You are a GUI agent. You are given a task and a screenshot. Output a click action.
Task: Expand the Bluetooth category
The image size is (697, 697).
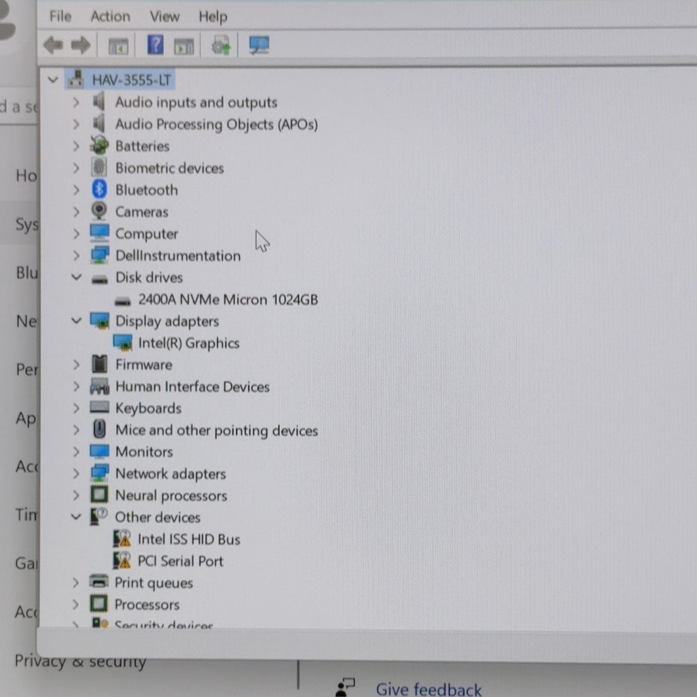[x=76, y=190]
